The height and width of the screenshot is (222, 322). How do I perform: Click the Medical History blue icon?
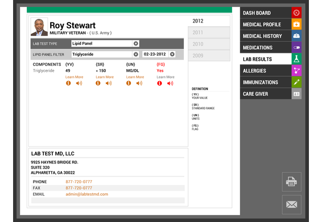[296, 36]
